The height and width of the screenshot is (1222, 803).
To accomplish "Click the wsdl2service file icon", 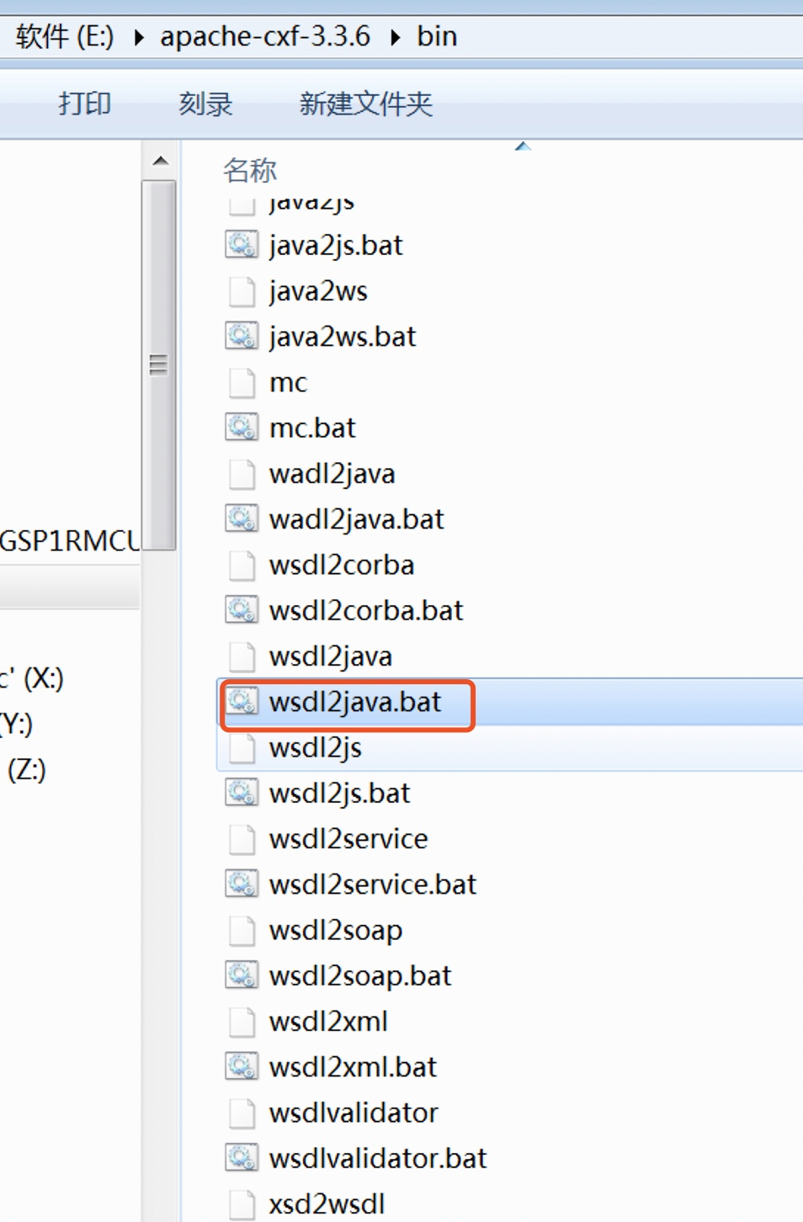I will [242, 839].
